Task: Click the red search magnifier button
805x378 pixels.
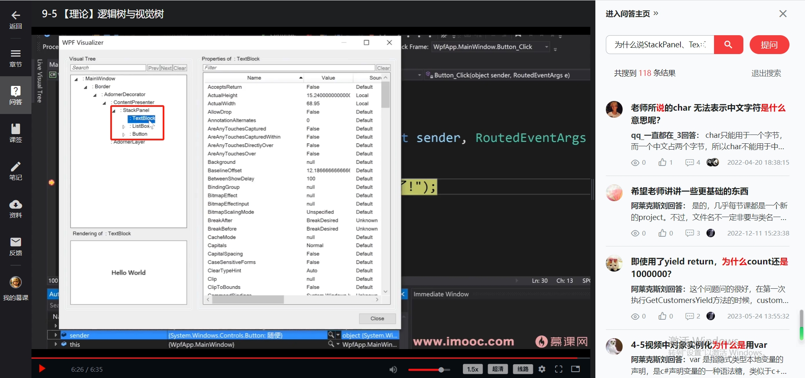Action: tap(728, 44)
